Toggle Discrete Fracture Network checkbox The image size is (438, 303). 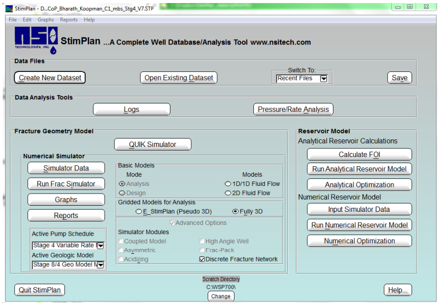point(201,259)
